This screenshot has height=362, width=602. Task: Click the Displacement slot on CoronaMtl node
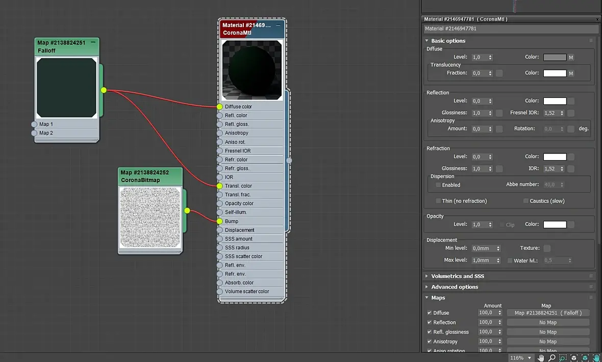[220, 230]
